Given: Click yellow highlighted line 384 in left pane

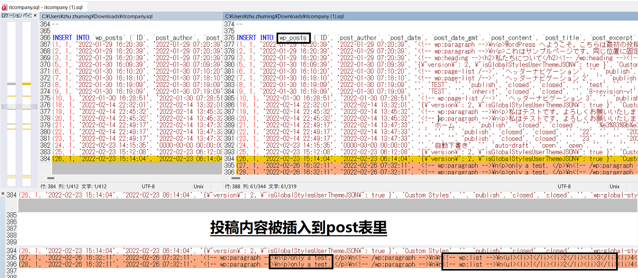Looking at the screenshot, I should (134, 159).
